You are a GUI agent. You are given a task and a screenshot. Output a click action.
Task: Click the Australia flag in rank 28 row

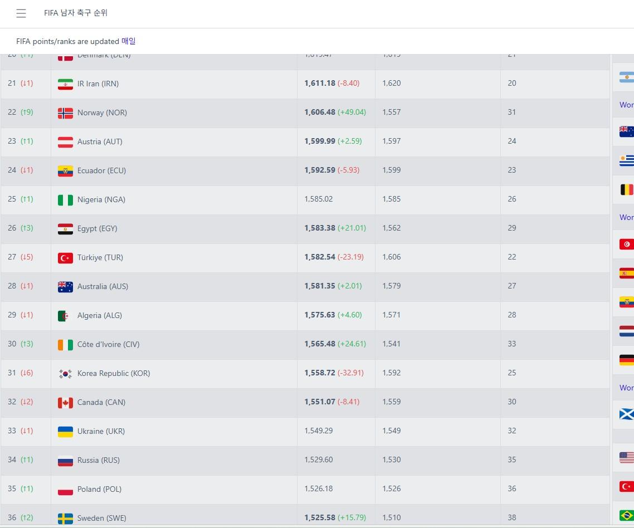point(65,287)
